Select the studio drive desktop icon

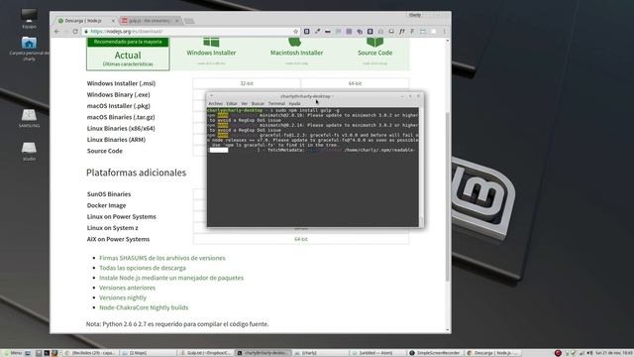pyautogui.click(x=29, y=152)
